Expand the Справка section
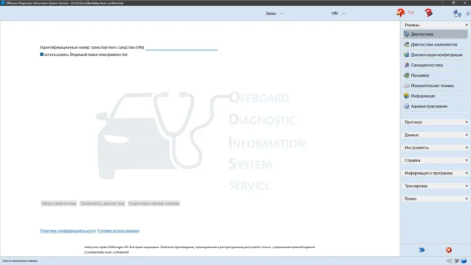The width and height of the screenshot is (471, 265). (x=435, y=161)
